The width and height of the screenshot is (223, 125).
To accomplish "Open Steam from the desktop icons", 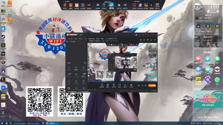I will tap(3, 37).
